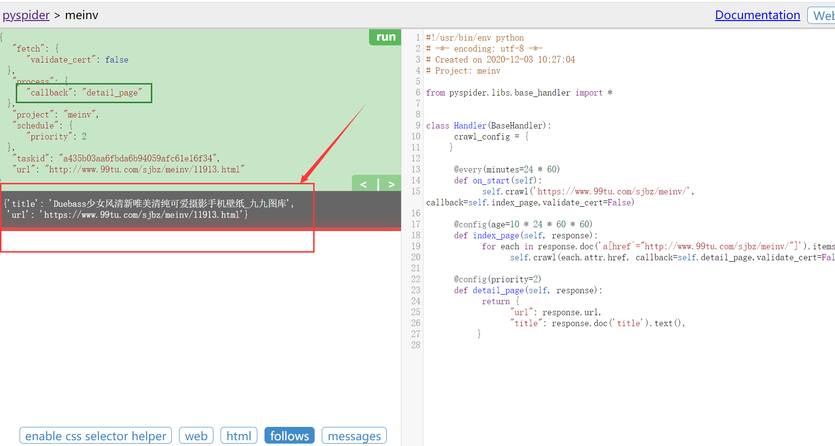Place cursor on the shebang line 1
Screen dimensions: 835x446
(x=475, y=38)
